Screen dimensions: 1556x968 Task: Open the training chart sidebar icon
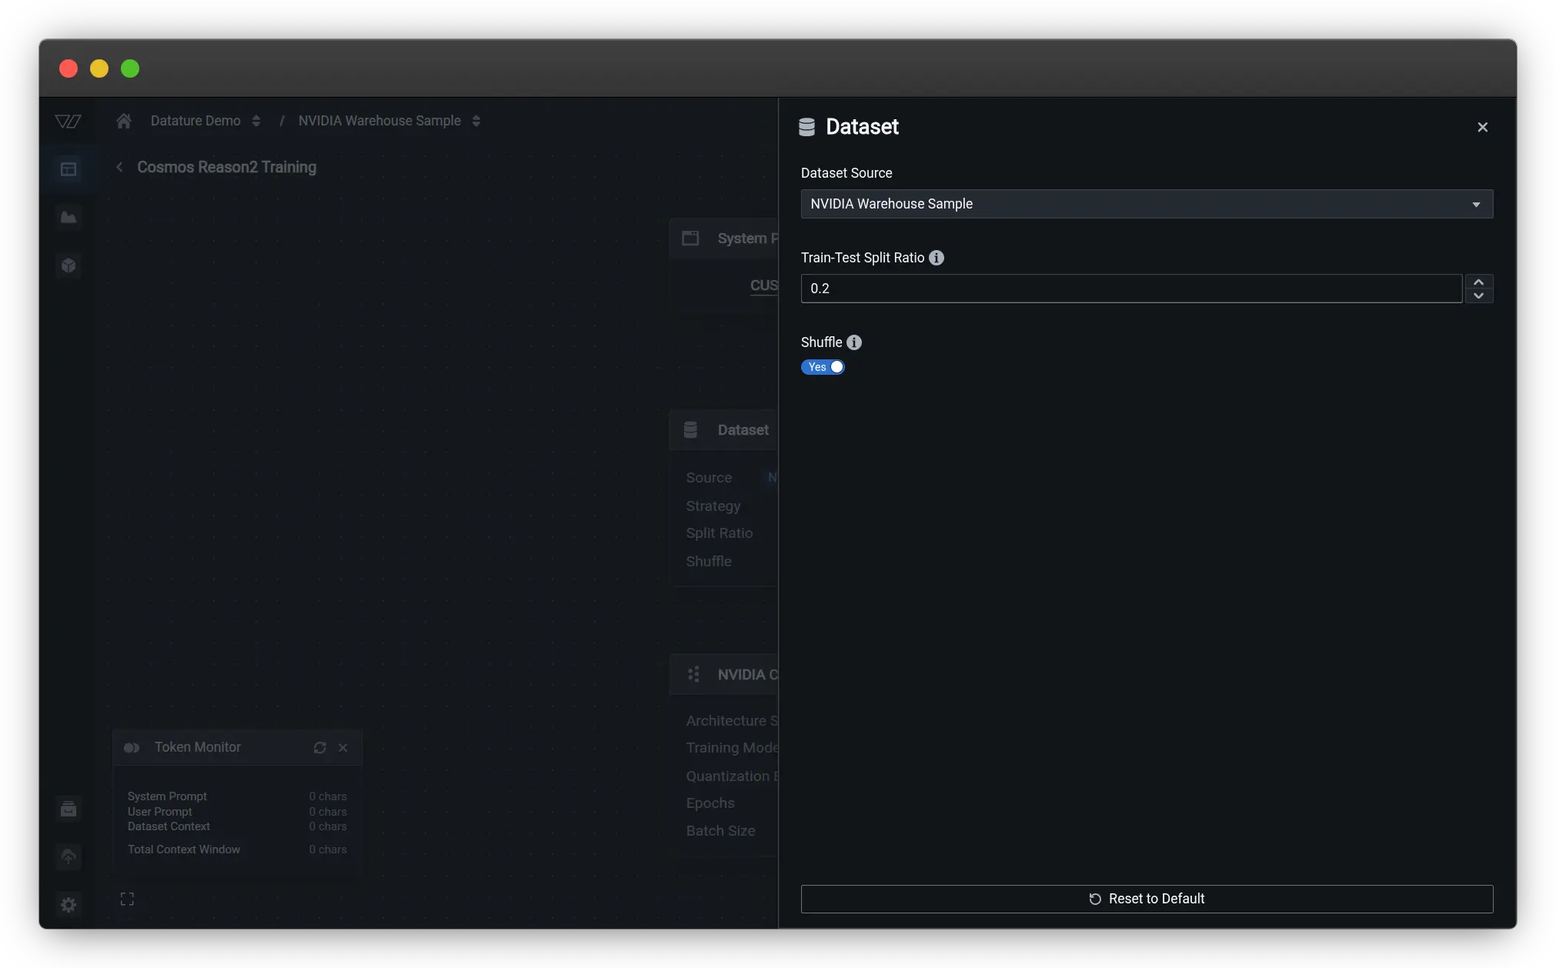[68, 218]
